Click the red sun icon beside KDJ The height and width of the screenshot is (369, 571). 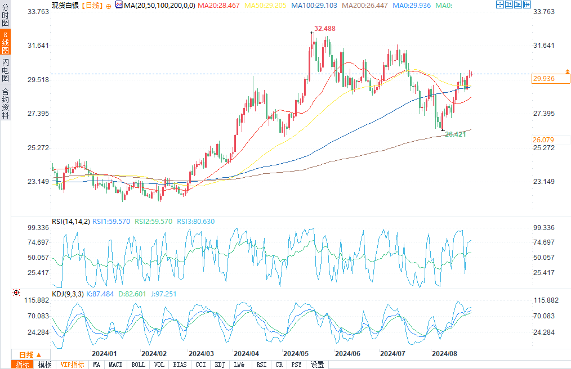coord(16,292)
